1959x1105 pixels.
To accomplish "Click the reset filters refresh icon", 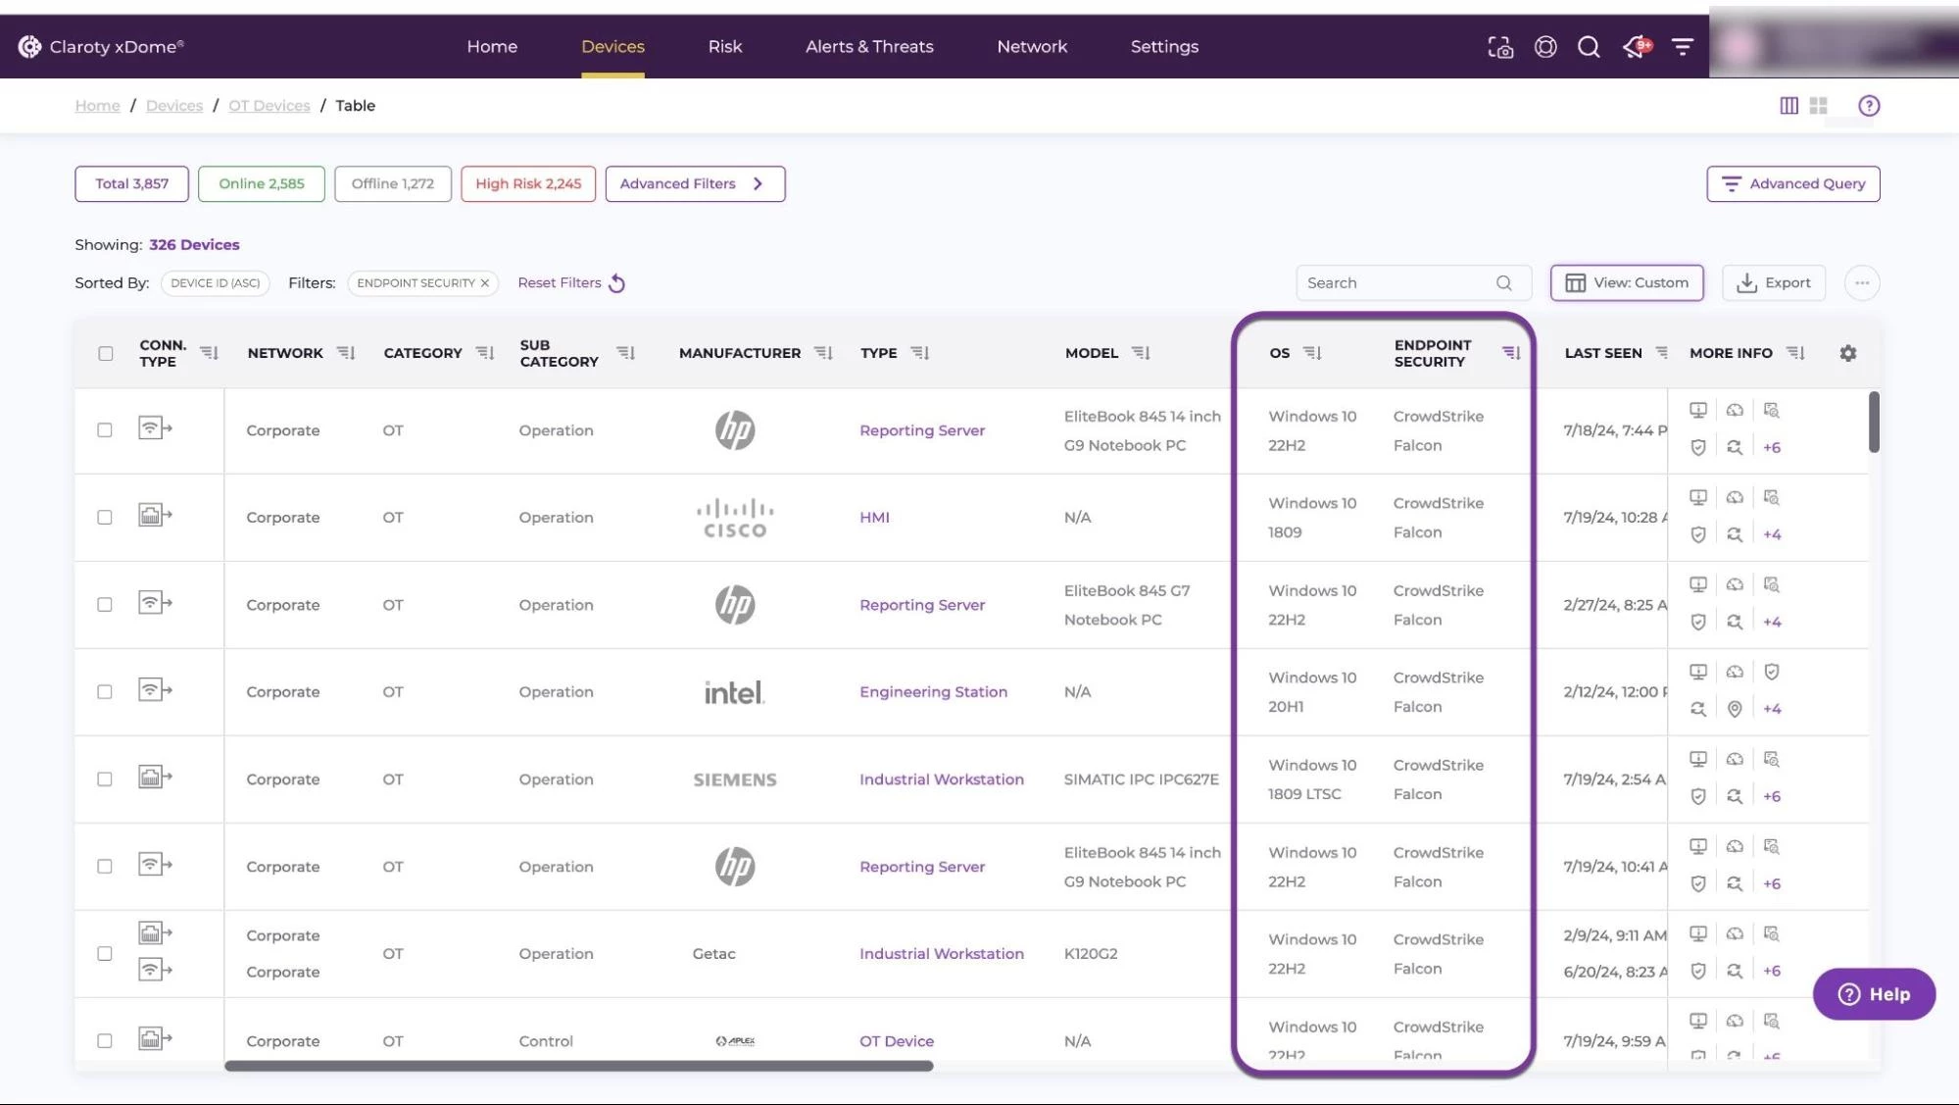I will tap(616, 283).
